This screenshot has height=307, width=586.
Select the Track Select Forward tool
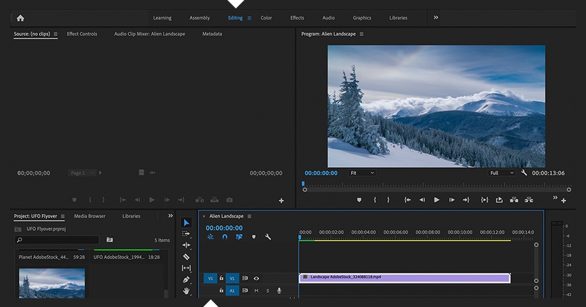pos(186,234)
